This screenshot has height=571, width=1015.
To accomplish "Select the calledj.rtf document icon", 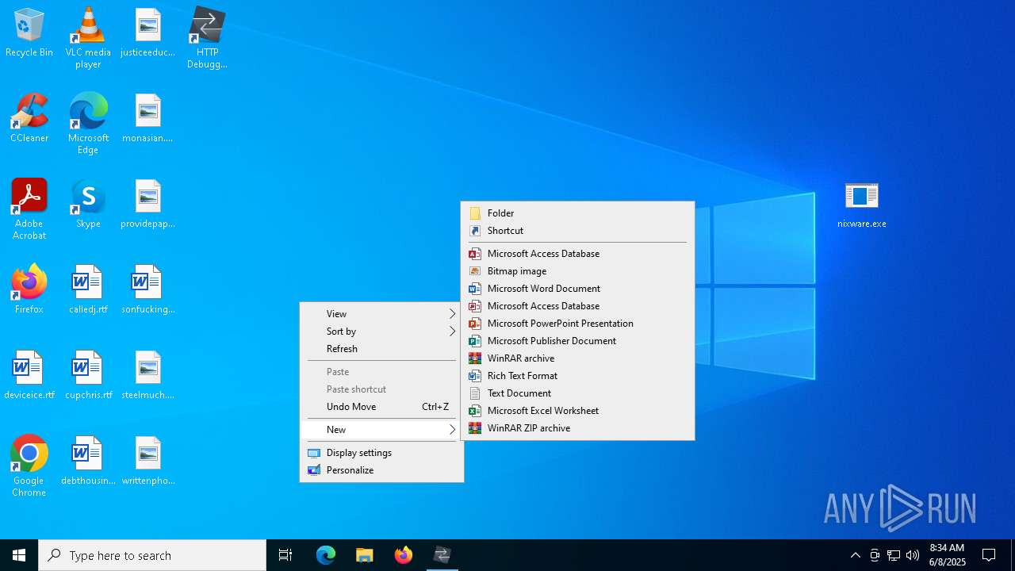I will point(88,290).
